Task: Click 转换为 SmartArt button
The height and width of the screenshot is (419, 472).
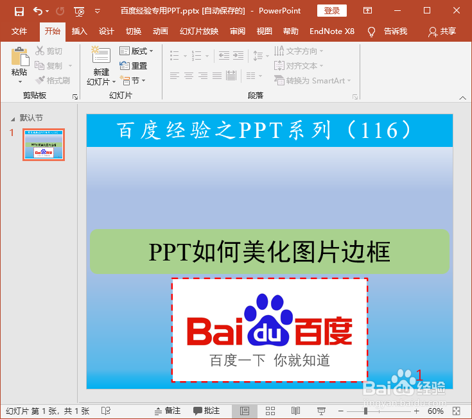Action: 312,80
